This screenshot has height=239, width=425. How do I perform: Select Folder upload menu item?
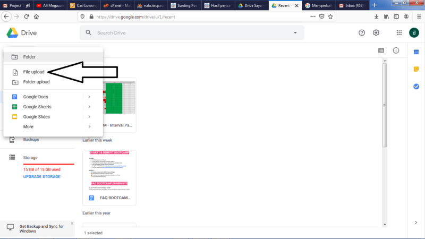53,82
